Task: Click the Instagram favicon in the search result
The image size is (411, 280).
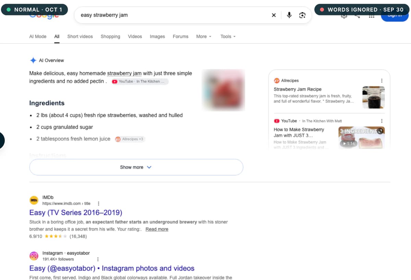Action: click(34, 256)
